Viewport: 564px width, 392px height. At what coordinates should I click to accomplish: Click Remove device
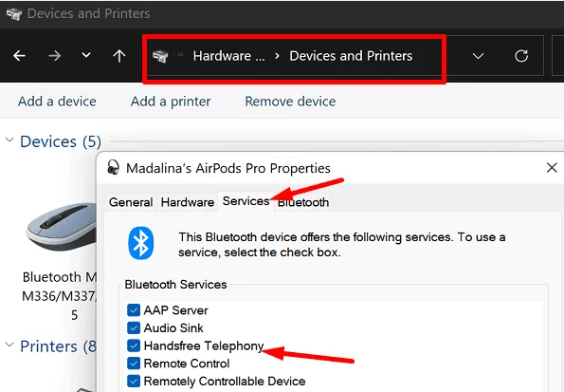[x=290, y=102]
